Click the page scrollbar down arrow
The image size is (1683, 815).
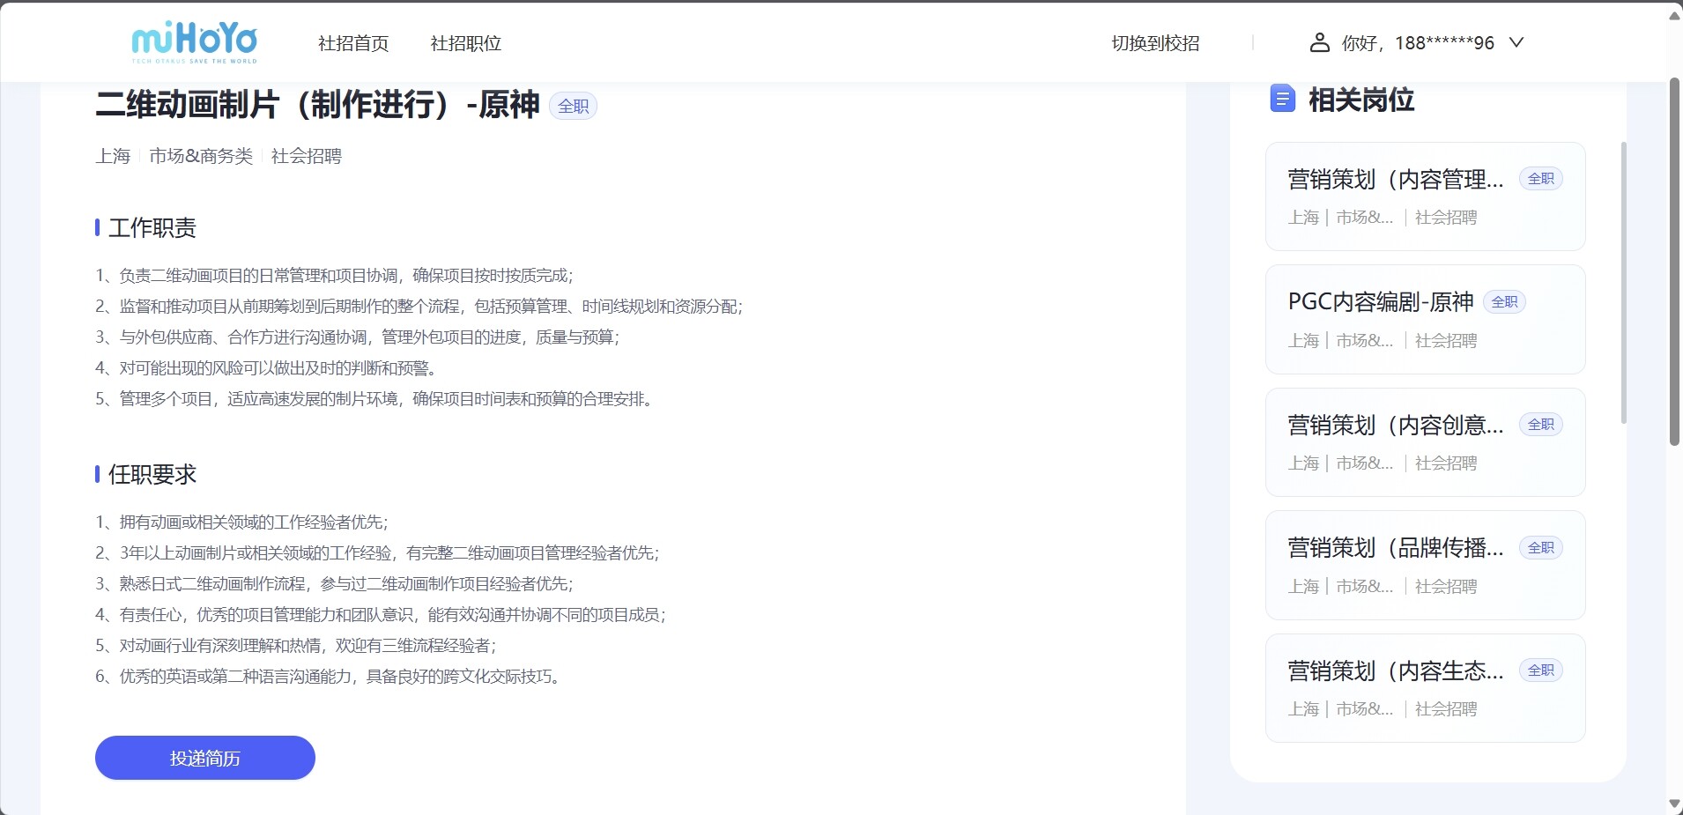pyautogui.click(x=1674, y=804)
